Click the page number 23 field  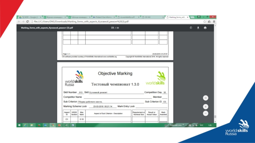click(113, 28)
